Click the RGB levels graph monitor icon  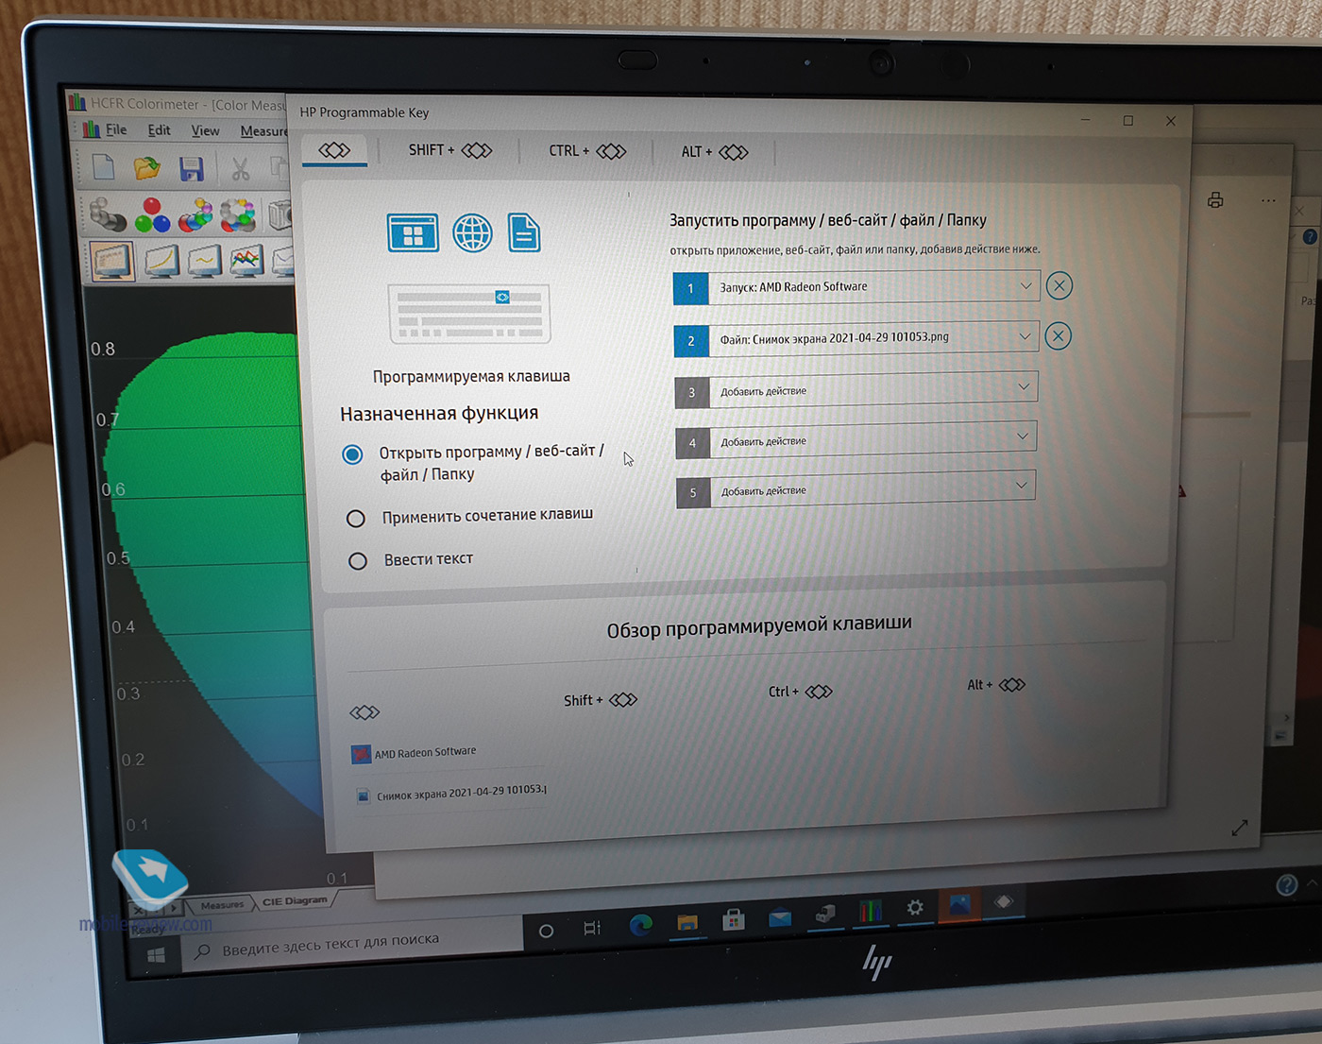click(x=246, y=261)
